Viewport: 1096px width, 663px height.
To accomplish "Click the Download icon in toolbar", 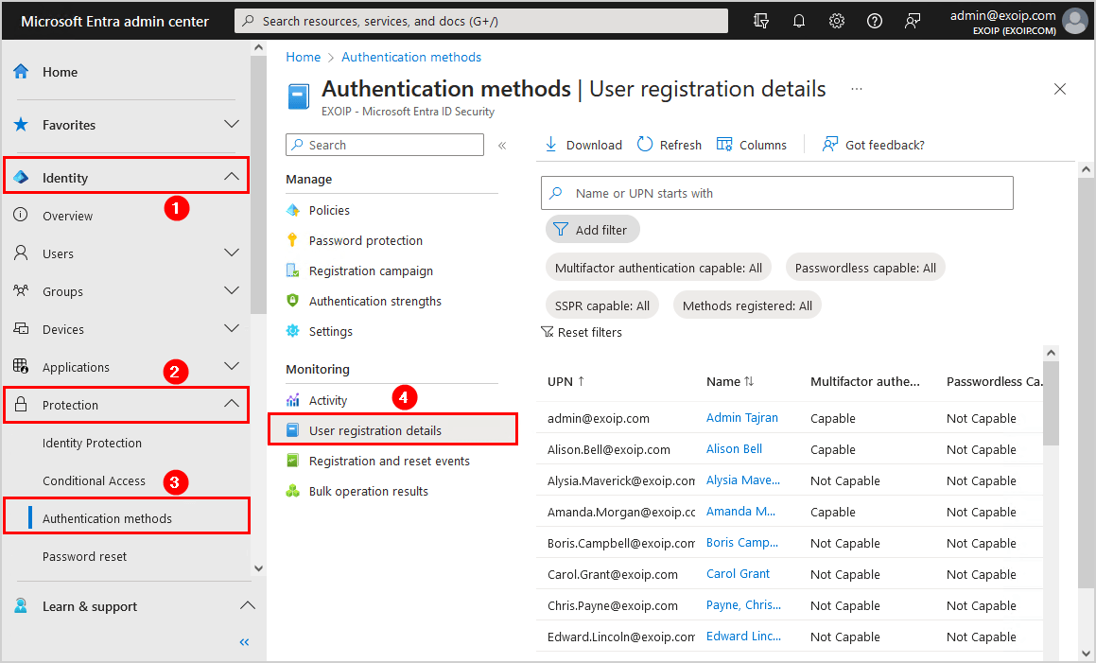I will pos(551,145).
